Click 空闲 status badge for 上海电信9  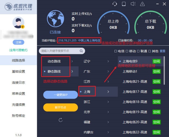pyautogui.click(x=157, y=61)
